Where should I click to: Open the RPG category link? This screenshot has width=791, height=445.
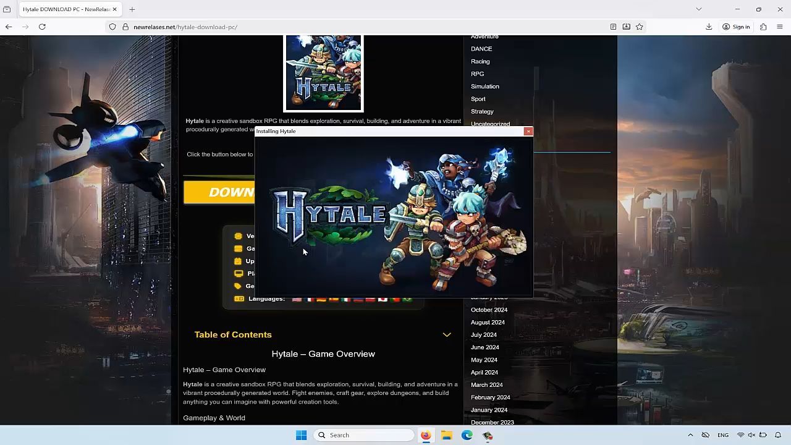(x=477, y=74)
